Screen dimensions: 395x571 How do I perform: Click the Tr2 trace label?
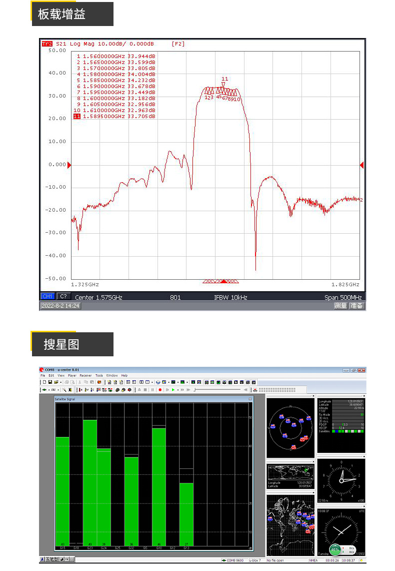[x=47, y=44]
